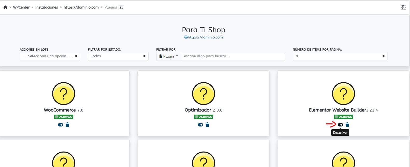Image resolution: width=410 pixels, height=167 pixels.
Task: Deactivate the WooCommerce plugin toggle
Action: pyautogui.click(x=60, y=125)
